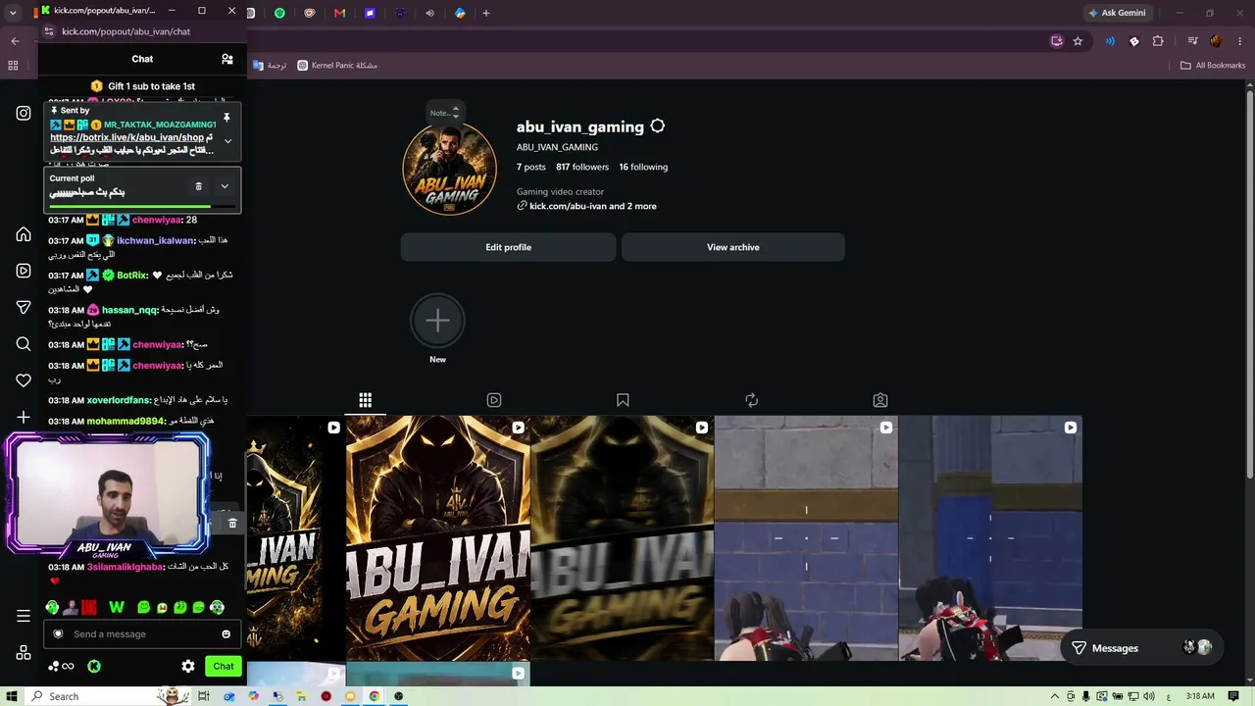Open the Kernel Panic bookmark
The width and height of the screenshot is (1255, 706).
337,66
